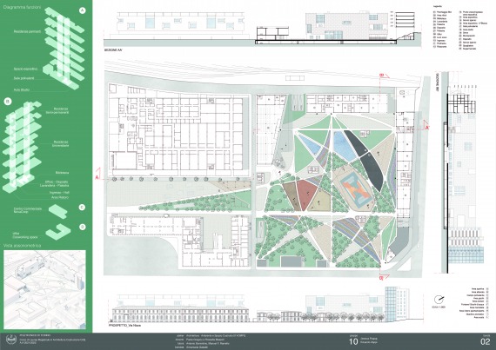The width and height of the screenshot is (496, 350).
Task: Select the circled C diagram marker
Action: [83, 208]
